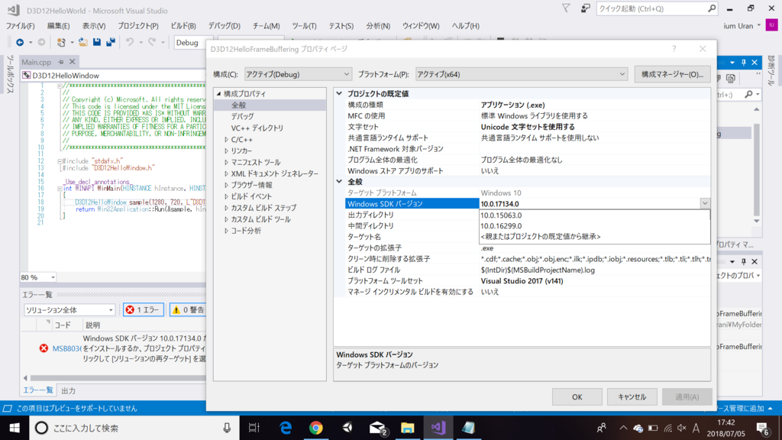Switch to the Output tab
Image resolution: width=782 pixels, height=440 pixels.
pos(68,390)
